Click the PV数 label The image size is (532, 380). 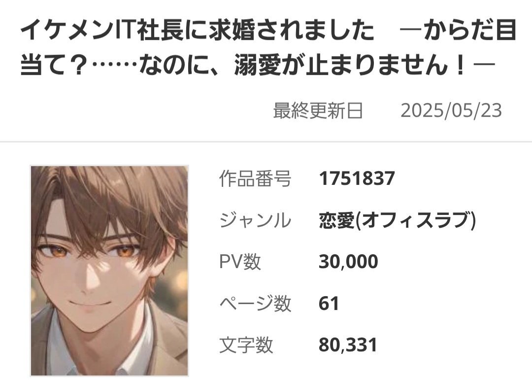point(240,262)
